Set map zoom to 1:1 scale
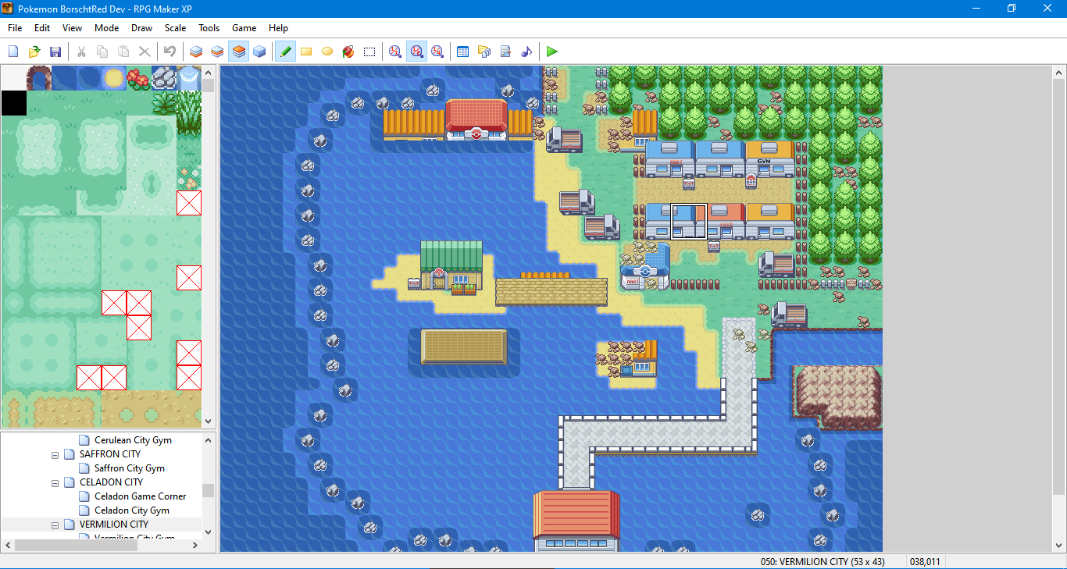 [395, 52]
